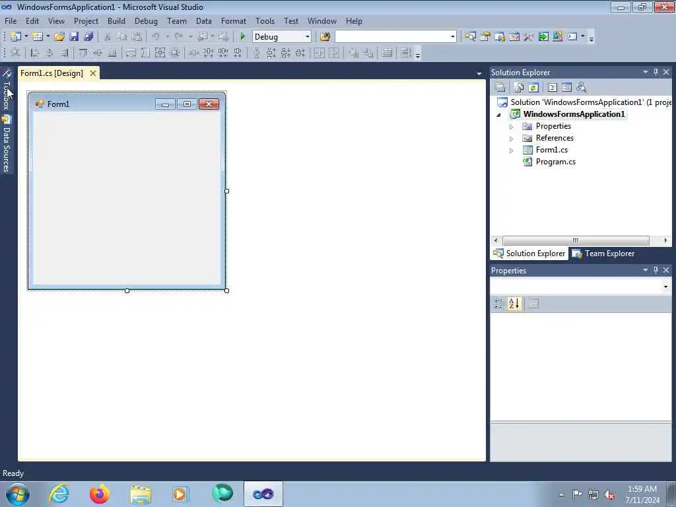Open the Tools menu
The width and height of the screenshot is (676, 507).
click(265, 20)
